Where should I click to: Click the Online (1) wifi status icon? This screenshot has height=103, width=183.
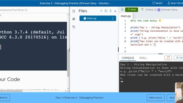point(142,9)
